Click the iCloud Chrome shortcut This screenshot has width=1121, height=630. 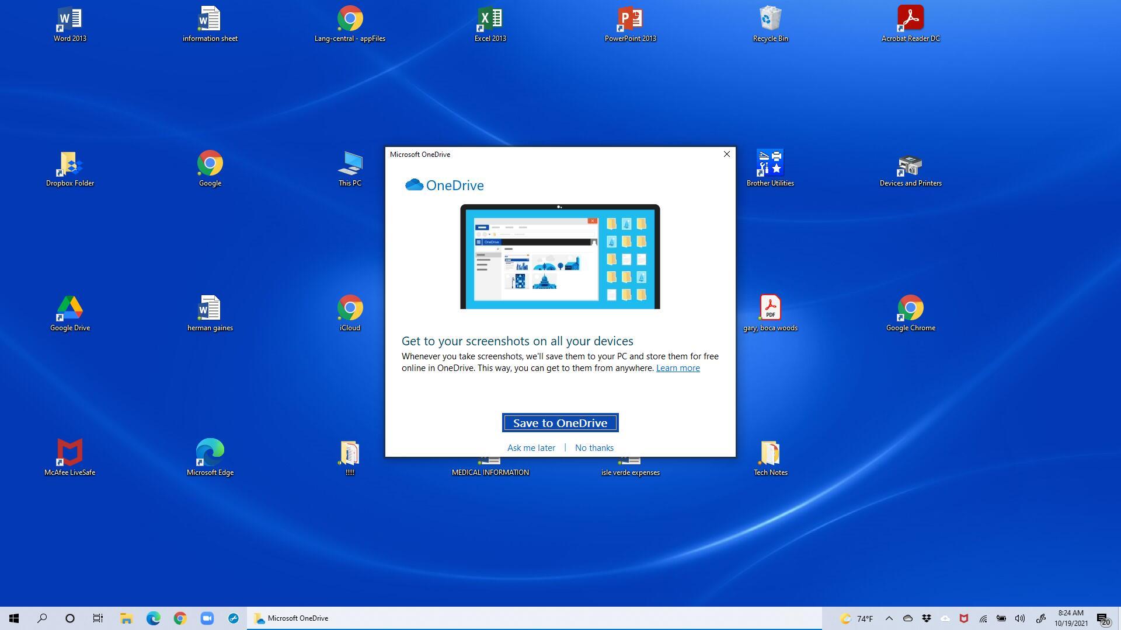click(350, 313)
